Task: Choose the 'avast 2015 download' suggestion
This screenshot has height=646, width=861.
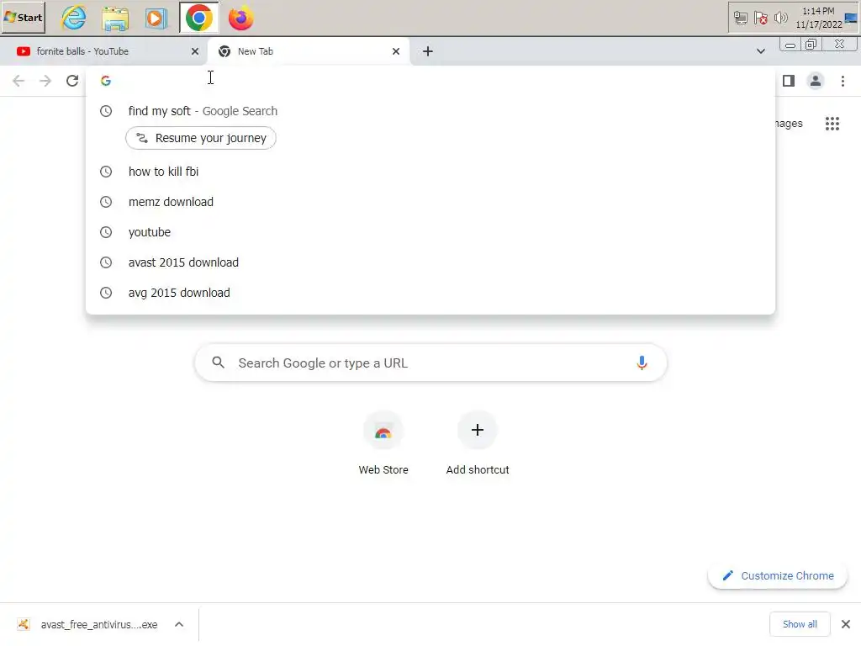Action: pos(430,262)
